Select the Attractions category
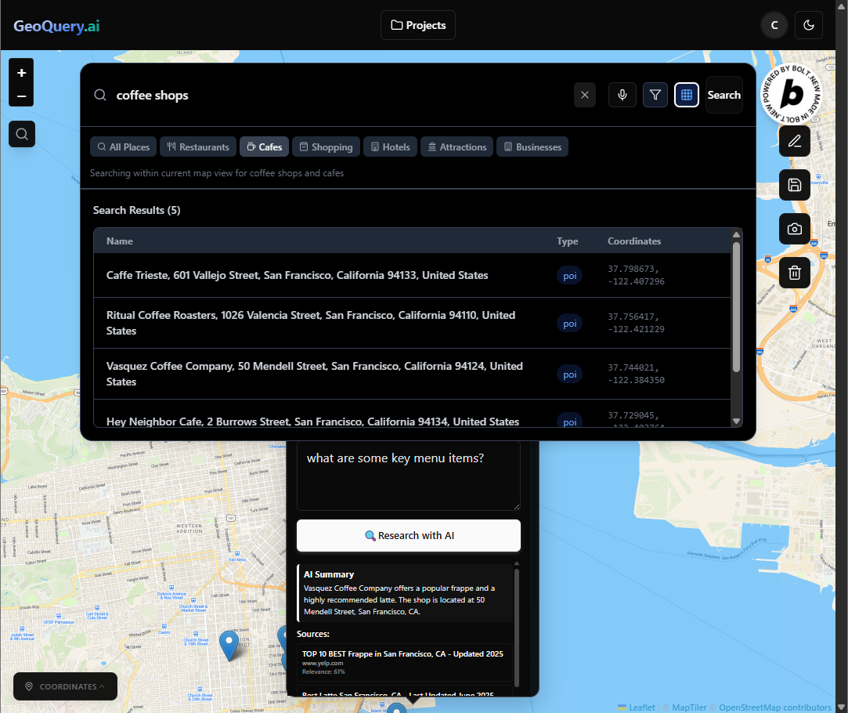 click(457, 147)
